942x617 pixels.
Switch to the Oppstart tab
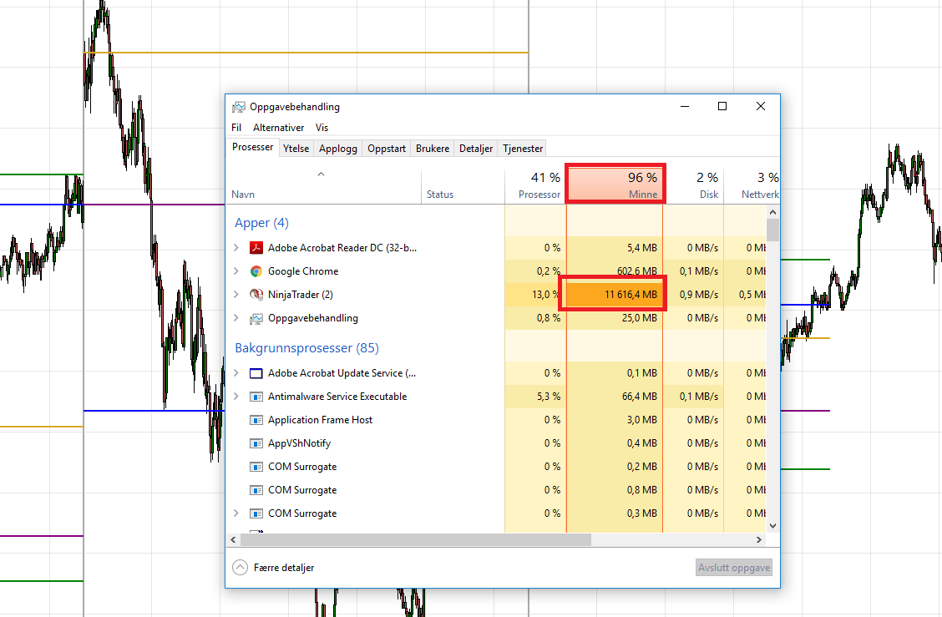[x=387, y=149]
